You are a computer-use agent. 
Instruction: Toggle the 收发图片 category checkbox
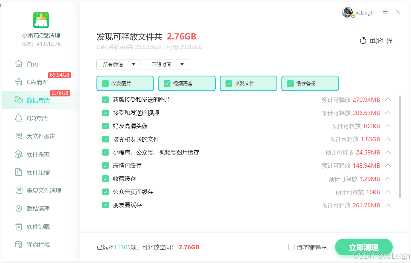[105, 84]
